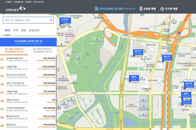Screen dimensions: 196x130
Task: Switch to the 가격 tab
Action: pyautogui.click(x=15, y=30)
